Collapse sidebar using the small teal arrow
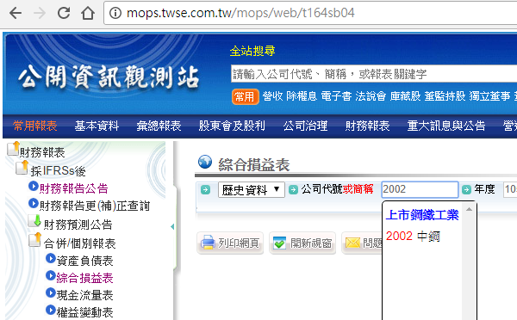 click(x=172, y=226)
